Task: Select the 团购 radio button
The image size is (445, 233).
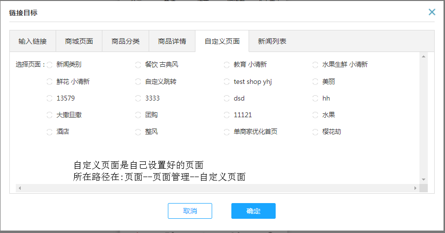Action: (x=138, y=115)
